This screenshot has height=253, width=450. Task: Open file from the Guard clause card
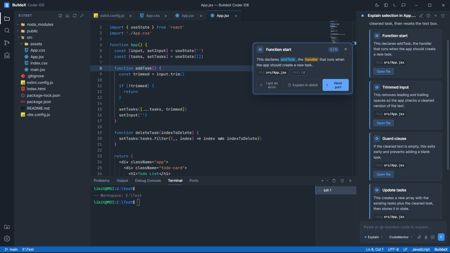coord(384,175)
